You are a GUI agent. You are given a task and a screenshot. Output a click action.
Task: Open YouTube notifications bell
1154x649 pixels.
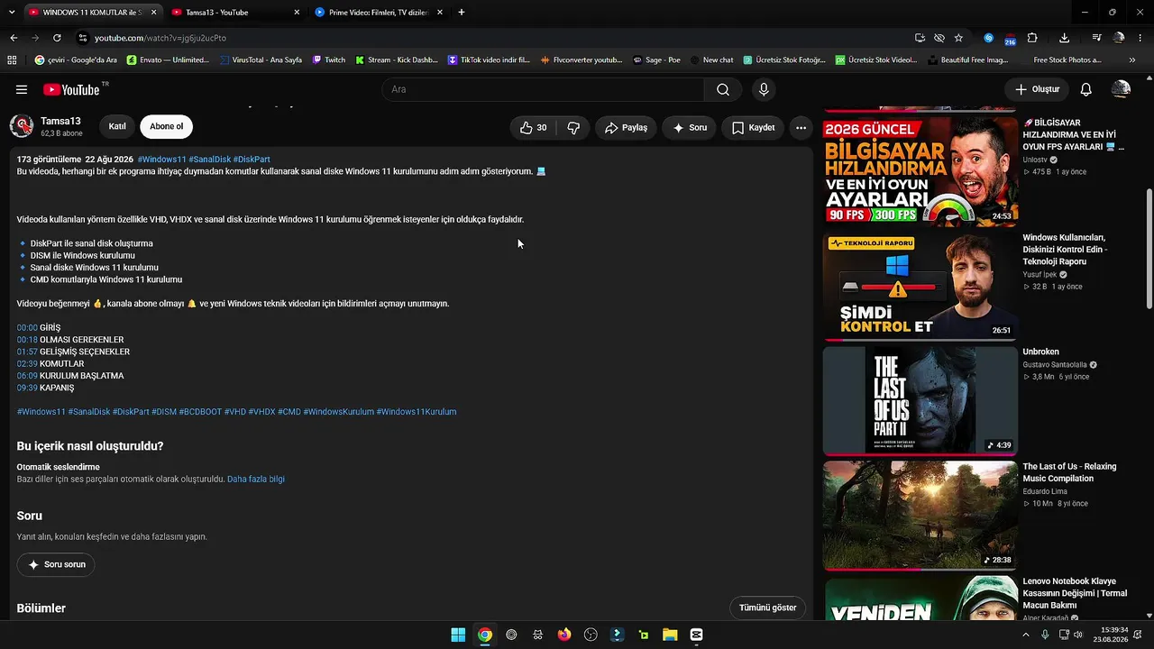pyautogui.click(x=1086, y=89)
